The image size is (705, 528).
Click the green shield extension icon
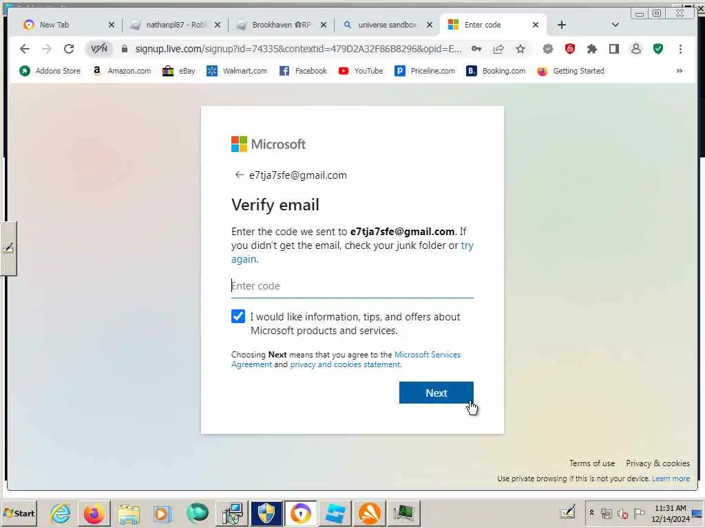[x=658, y=49]
